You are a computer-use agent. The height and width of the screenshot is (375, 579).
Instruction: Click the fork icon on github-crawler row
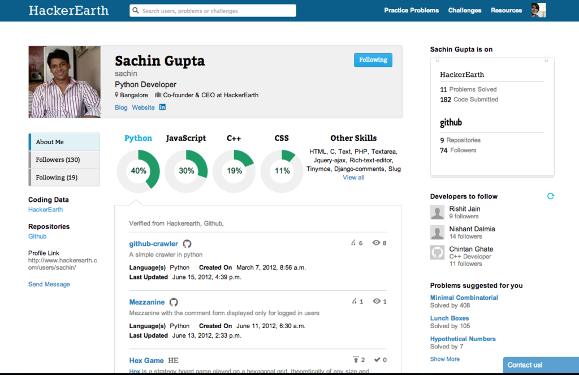pos(354,243)
